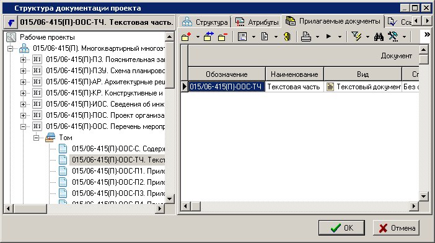The height and width of the screenshot is (243, 435).
Task: Click the Вид column header
Action: (x=362, y=74)
